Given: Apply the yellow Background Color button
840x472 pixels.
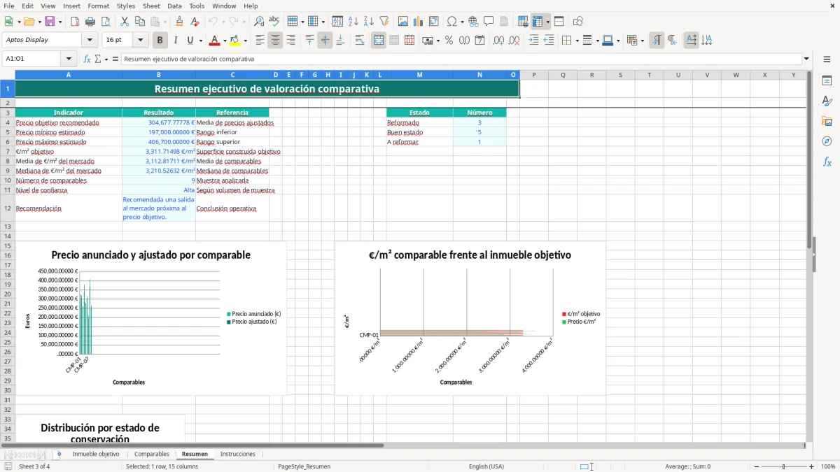Looking at the screenshot, I should 235,41.
